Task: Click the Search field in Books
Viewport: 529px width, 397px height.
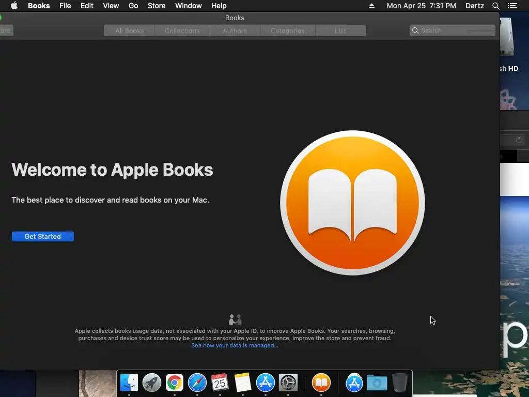Action: [453, 30]
